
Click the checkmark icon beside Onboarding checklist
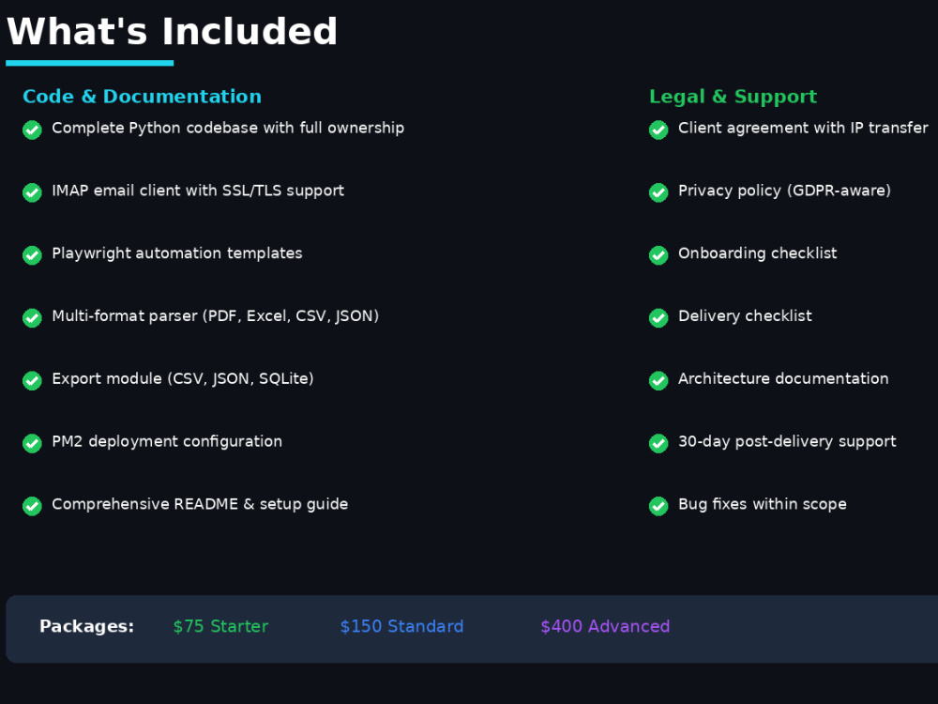(x=658, y=255)
